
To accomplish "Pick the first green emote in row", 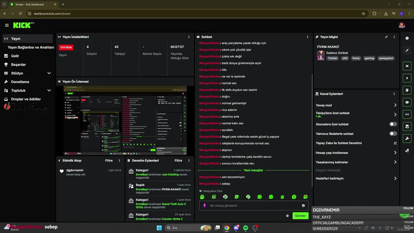I will [202, 197].
